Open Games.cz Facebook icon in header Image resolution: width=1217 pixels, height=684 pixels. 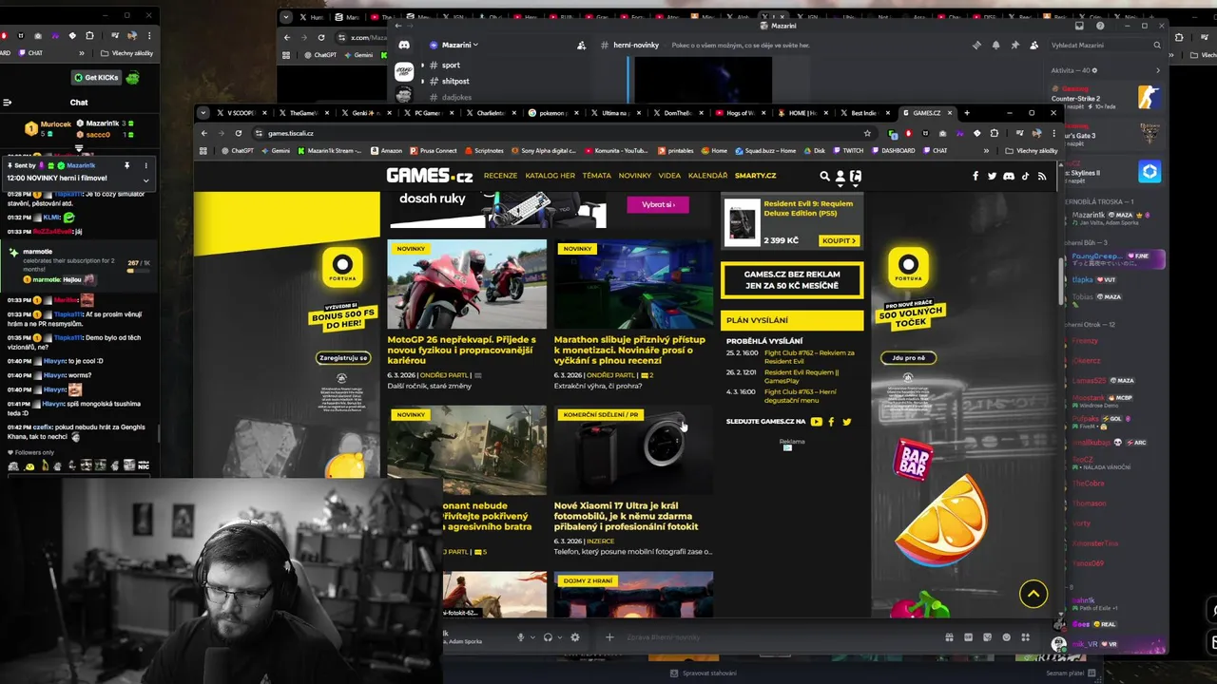tap(976, 176)
